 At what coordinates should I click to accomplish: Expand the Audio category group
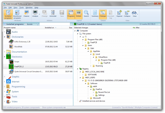click(4, 32)
